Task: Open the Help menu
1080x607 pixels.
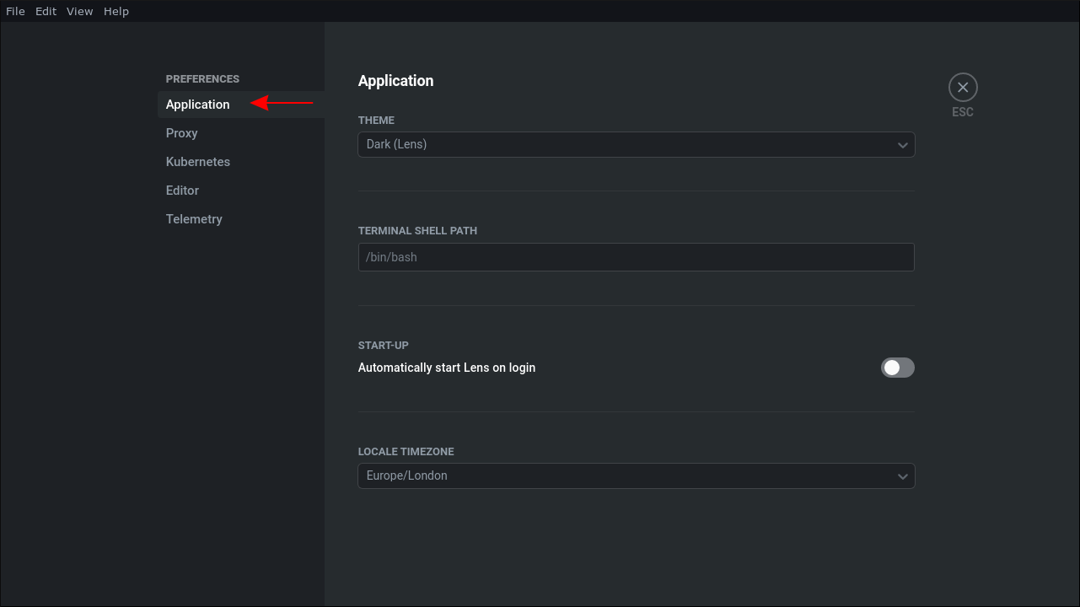Action: tap(116, 11)
